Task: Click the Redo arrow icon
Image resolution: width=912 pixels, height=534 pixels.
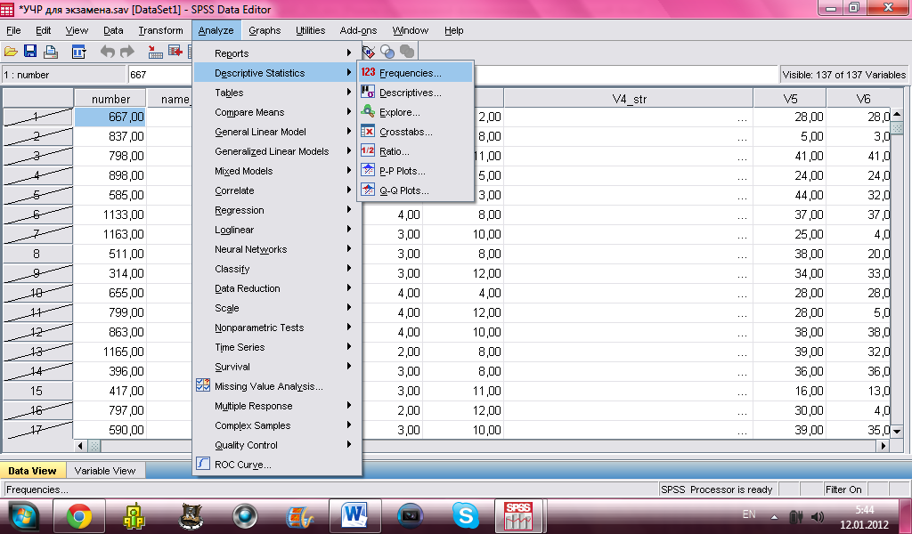Action: pos(126,52)
